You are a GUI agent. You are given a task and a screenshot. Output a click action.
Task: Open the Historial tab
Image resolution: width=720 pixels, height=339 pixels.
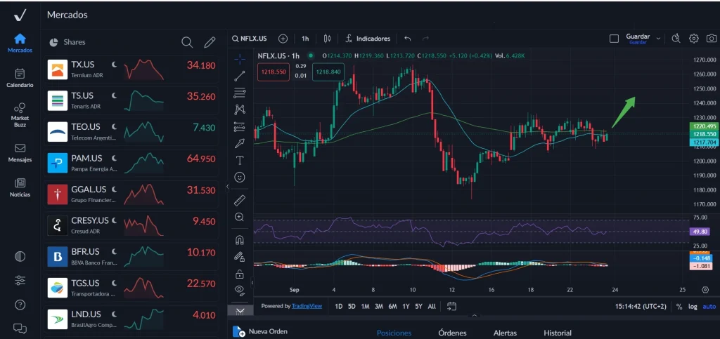point(558,333)
